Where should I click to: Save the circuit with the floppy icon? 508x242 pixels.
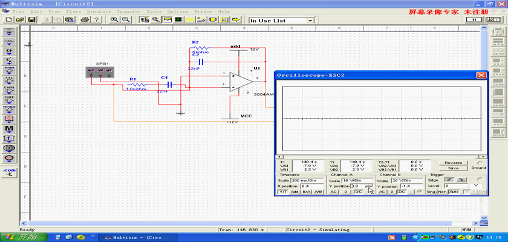[x=31, y=19]
